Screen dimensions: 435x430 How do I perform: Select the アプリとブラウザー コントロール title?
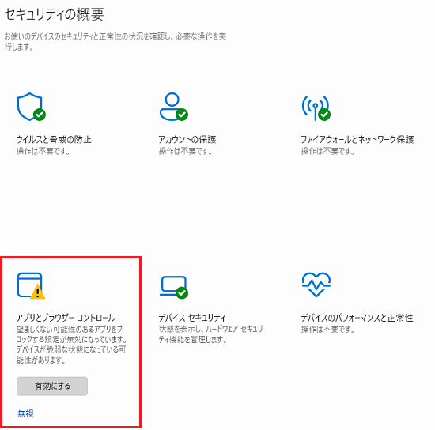click(66, 318)
